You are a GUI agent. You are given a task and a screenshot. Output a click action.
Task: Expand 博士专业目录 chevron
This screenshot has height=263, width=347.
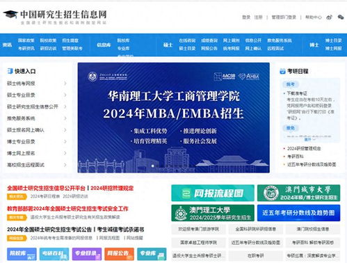click(65, 141)
